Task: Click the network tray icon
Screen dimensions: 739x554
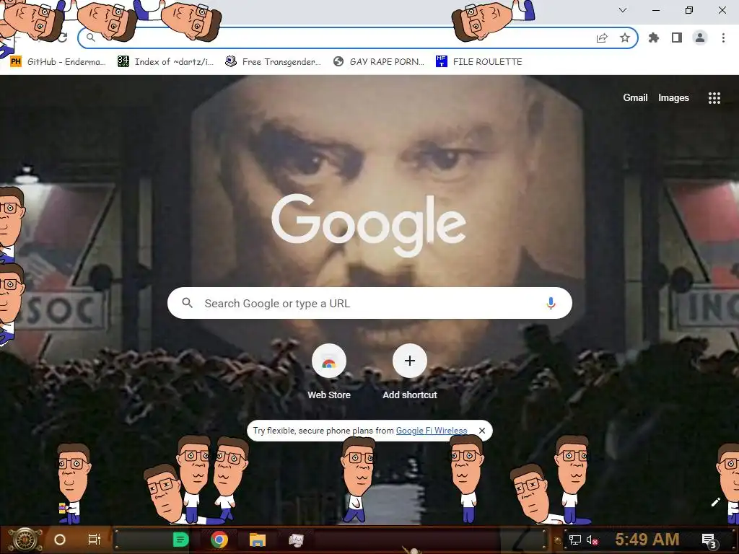Action: pyautogui.click(x=575, y=540)
